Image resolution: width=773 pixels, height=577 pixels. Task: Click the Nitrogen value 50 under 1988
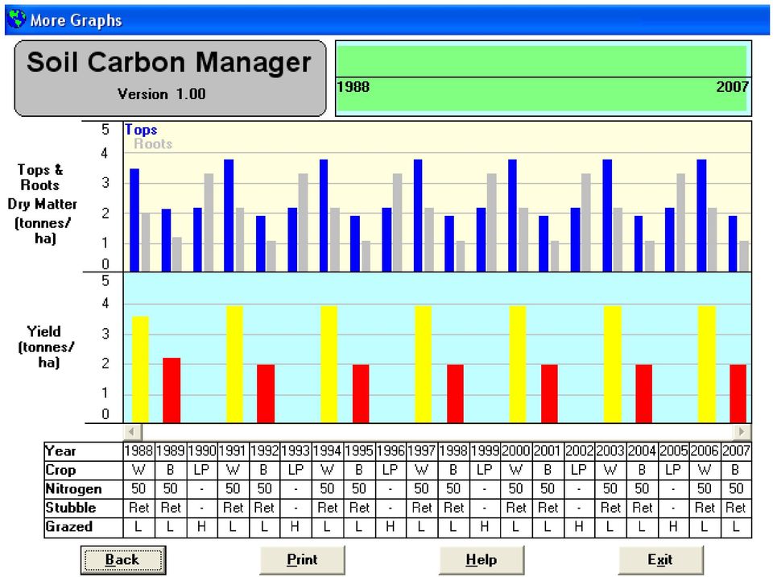[139, 489]
